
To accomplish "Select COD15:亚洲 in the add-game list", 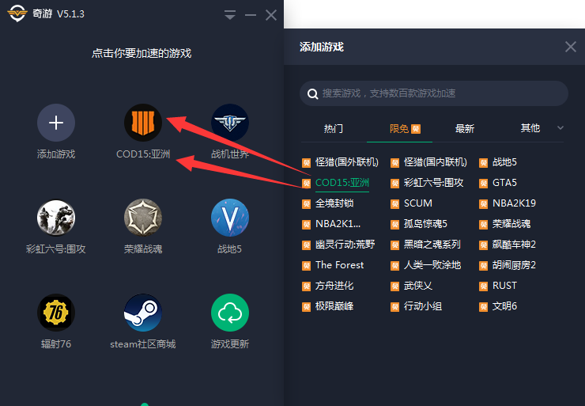I will tap(342, 183).
